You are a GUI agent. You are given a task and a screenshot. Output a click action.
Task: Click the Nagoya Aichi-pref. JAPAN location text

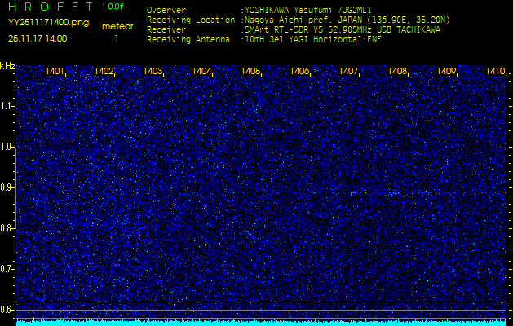(347, 20)
